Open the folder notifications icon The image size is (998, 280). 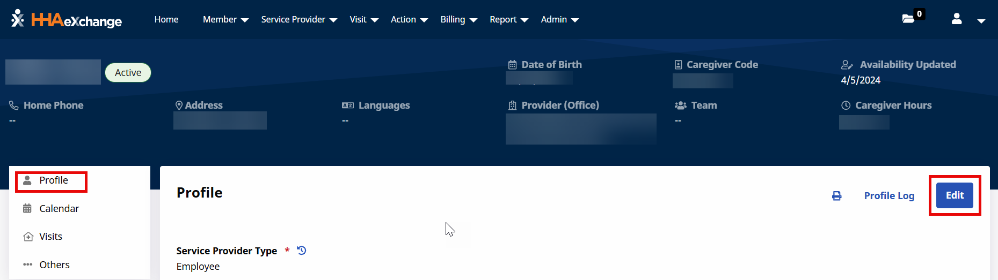pyautogui.click(x=908, y=19)
